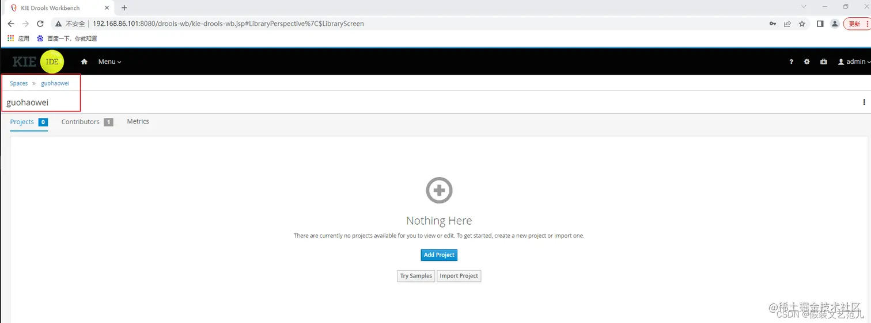Screen dimensions: 871x323
Task: Go to the home perspective icon
Action: click(84, 61)
